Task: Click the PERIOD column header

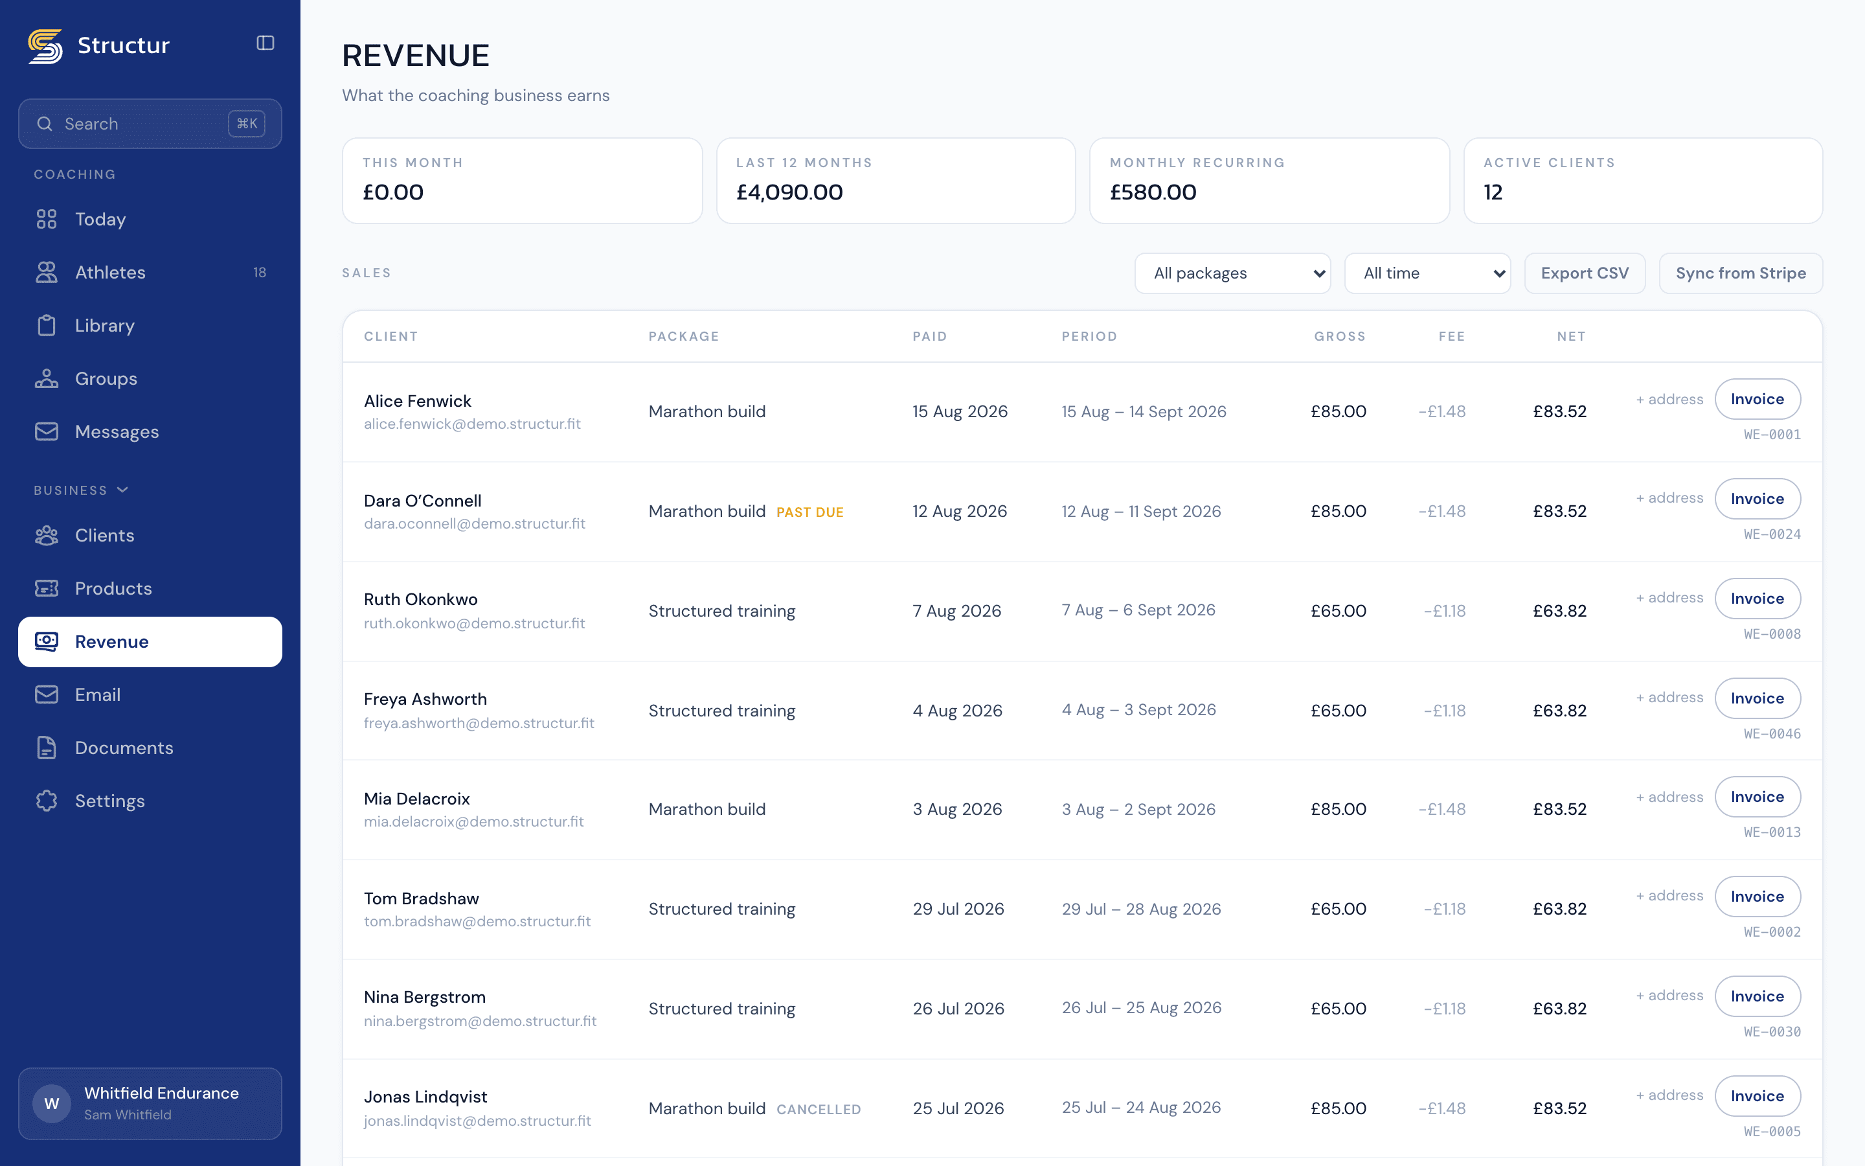Action: 1089,336
